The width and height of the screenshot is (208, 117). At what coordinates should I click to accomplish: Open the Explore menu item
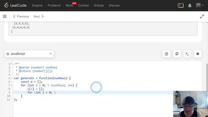[37, 6]
